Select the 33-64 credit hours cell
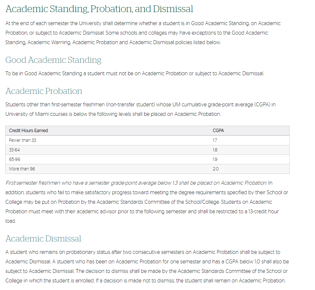 click(15, 150)
